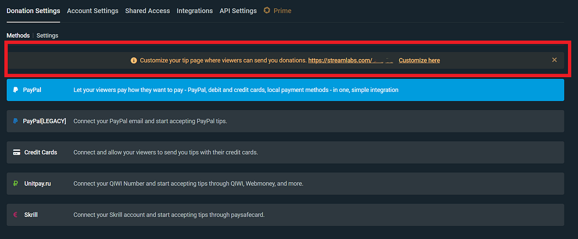
Task: Expand the Unitpay.ru payment method row
Action: (x=285, y=184)
